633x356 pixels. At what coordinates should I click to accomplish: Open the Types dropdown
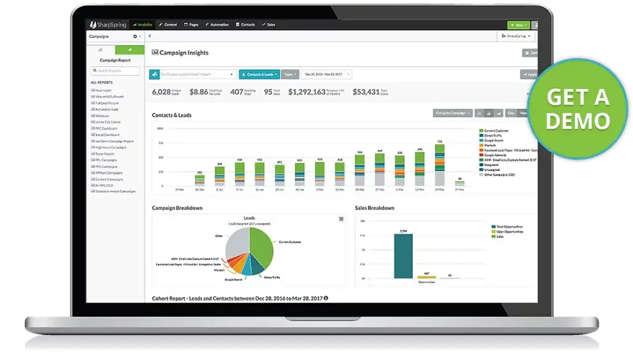pyautogui.click(x=290, y=74)
